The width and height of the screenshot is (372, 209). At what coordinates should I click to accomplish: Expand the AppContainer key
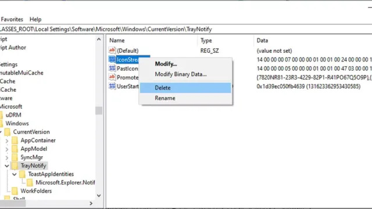tap(6, 140)
